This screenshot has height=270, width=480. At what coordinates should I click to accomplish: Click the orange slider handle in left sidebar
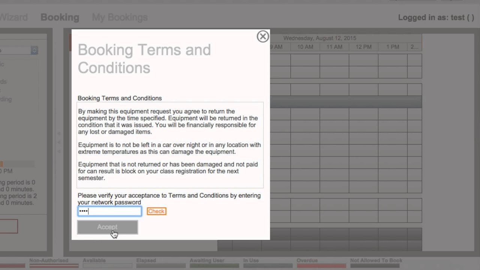pos(1,164)
